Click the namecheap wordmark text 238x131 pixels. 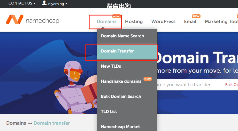42,21
